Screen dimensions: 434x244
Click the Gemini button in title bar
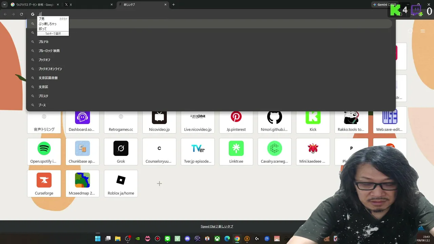(384, 5)
